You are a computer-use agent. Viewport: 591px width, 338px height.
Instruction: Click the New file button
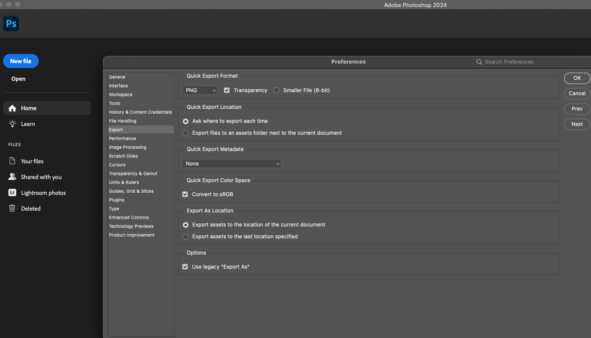click(21, 61)
